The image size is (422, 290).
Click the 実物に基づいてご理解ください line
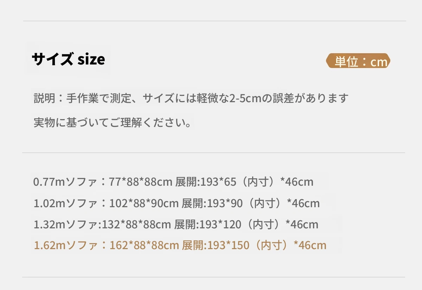tap(113, 123)
